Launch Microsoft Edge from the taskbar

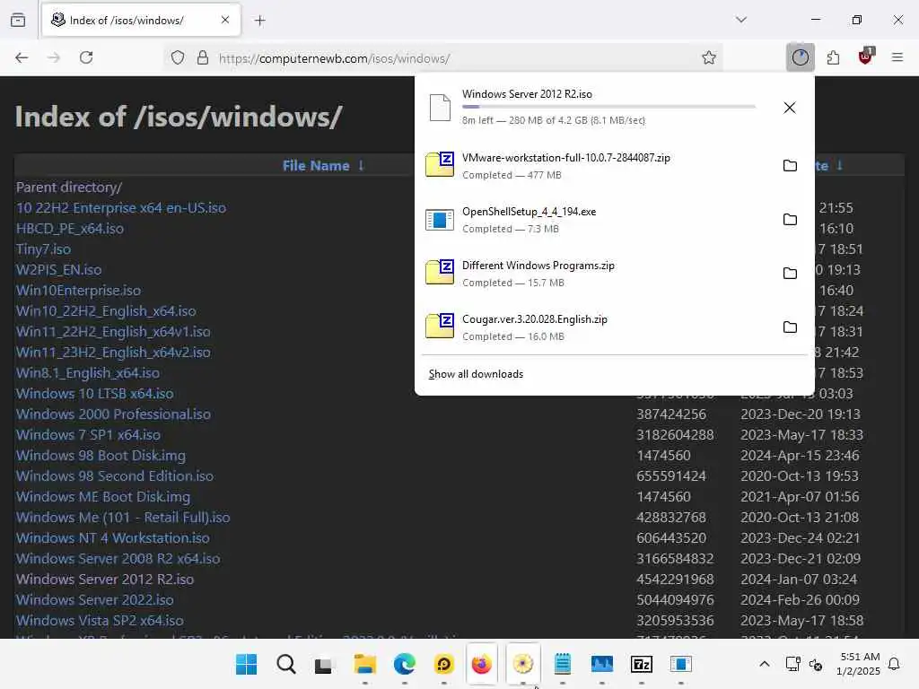(405, 664)
